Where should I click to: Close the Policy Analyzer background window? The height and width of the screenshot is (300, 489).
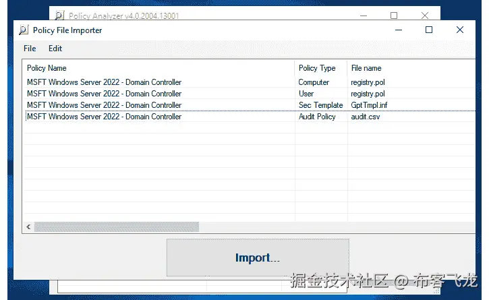(424, 16)
